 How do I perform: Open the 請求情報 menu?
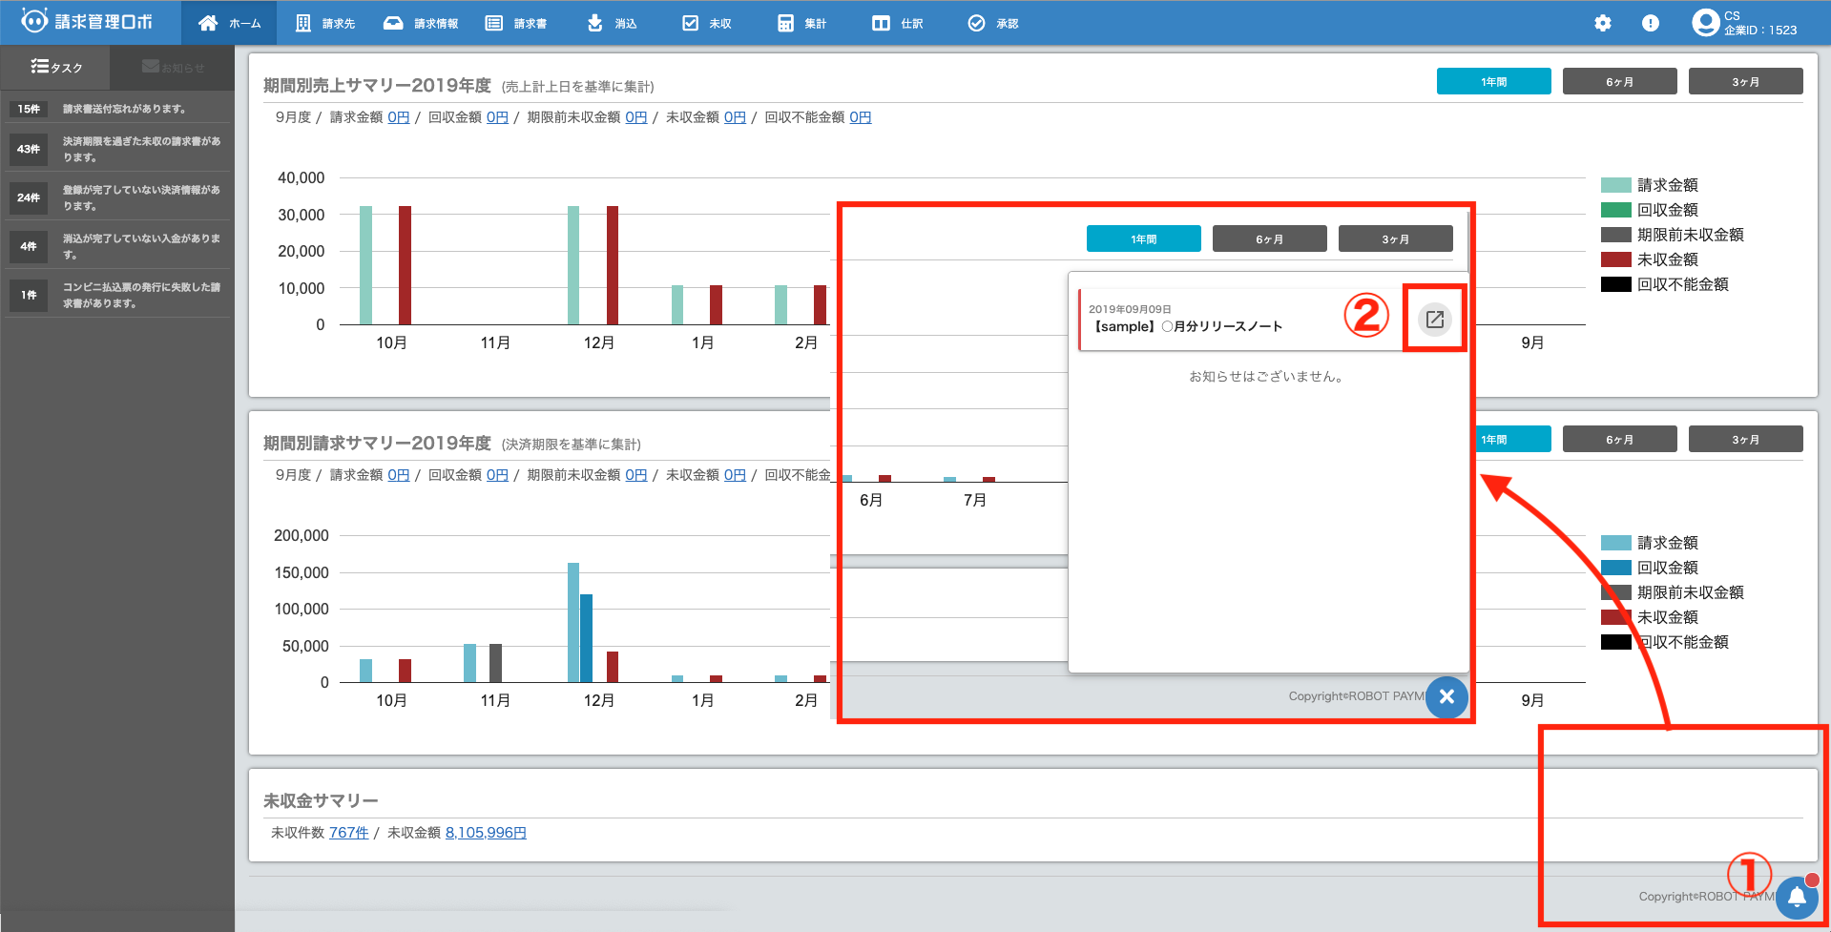coord(421,23)
